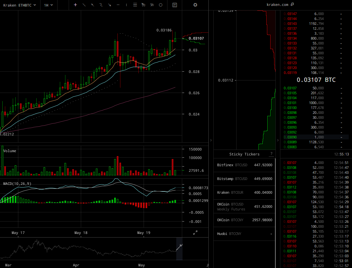Image resolution: width=352 pixels, height=268 pixels.
Task: Select the ray line drawing tool
Action: pos(93,5)
